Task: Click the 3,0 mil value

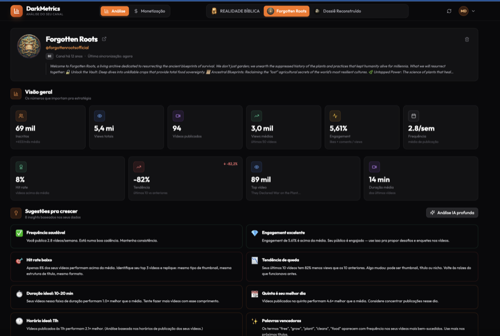Action: click(262, 128)
